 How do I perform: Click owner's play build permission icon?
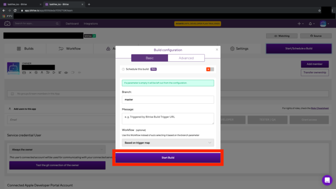[54, 73]
